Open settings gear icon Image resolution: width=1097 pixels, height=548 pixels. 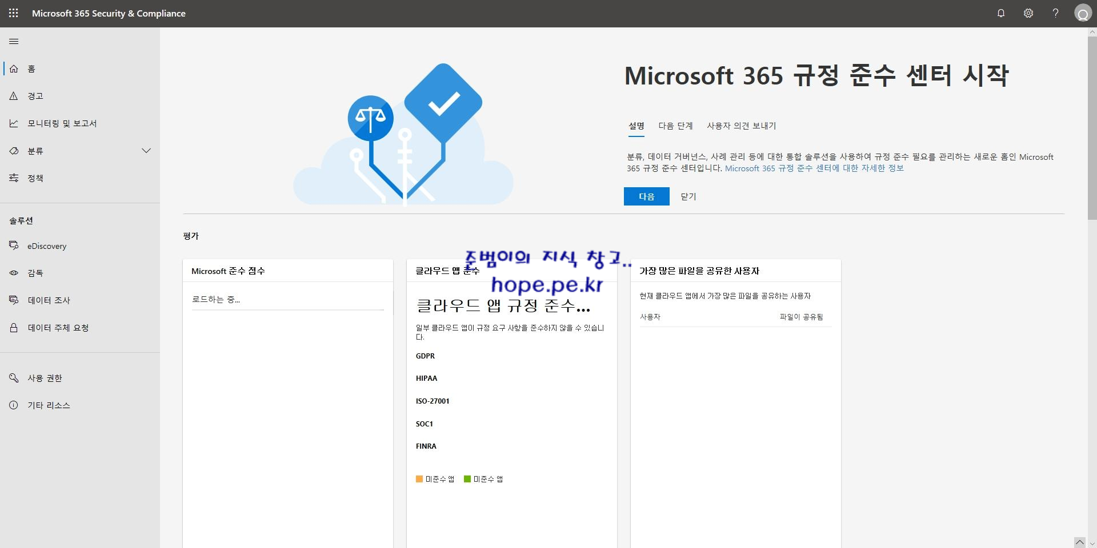pyautogui.click(x=1028, y=13)
